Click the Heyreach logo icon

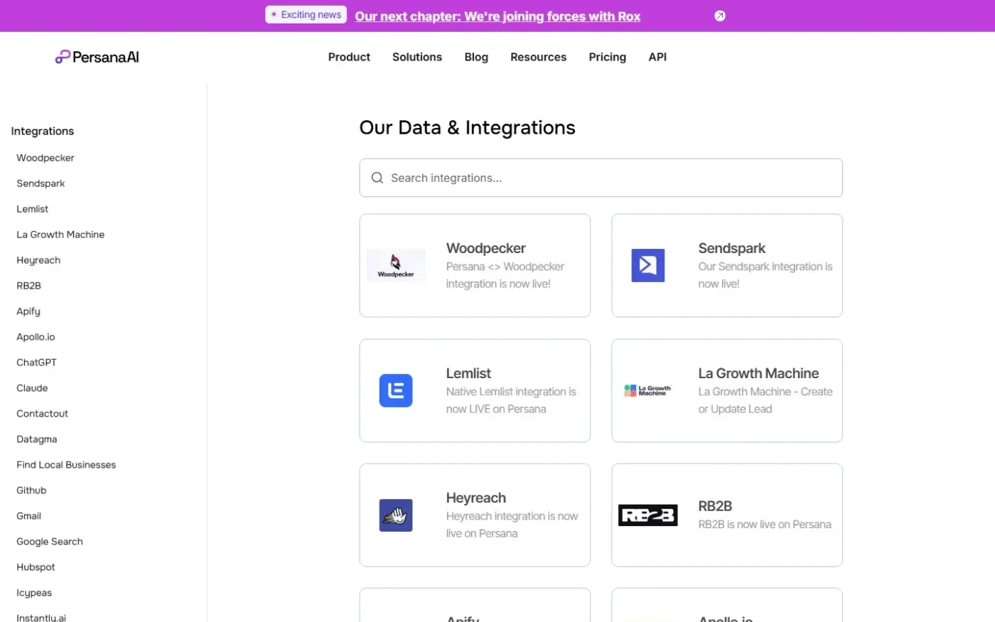(396, 515)
